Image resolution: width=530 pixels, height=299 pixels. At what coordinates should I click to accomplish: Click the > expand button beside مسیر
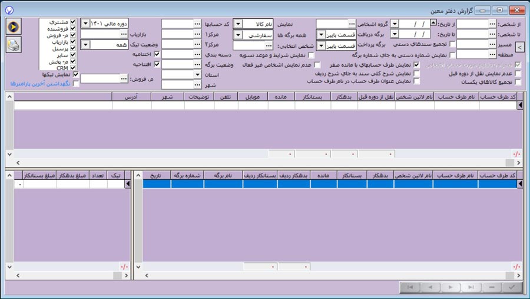[x=519, y=45]
